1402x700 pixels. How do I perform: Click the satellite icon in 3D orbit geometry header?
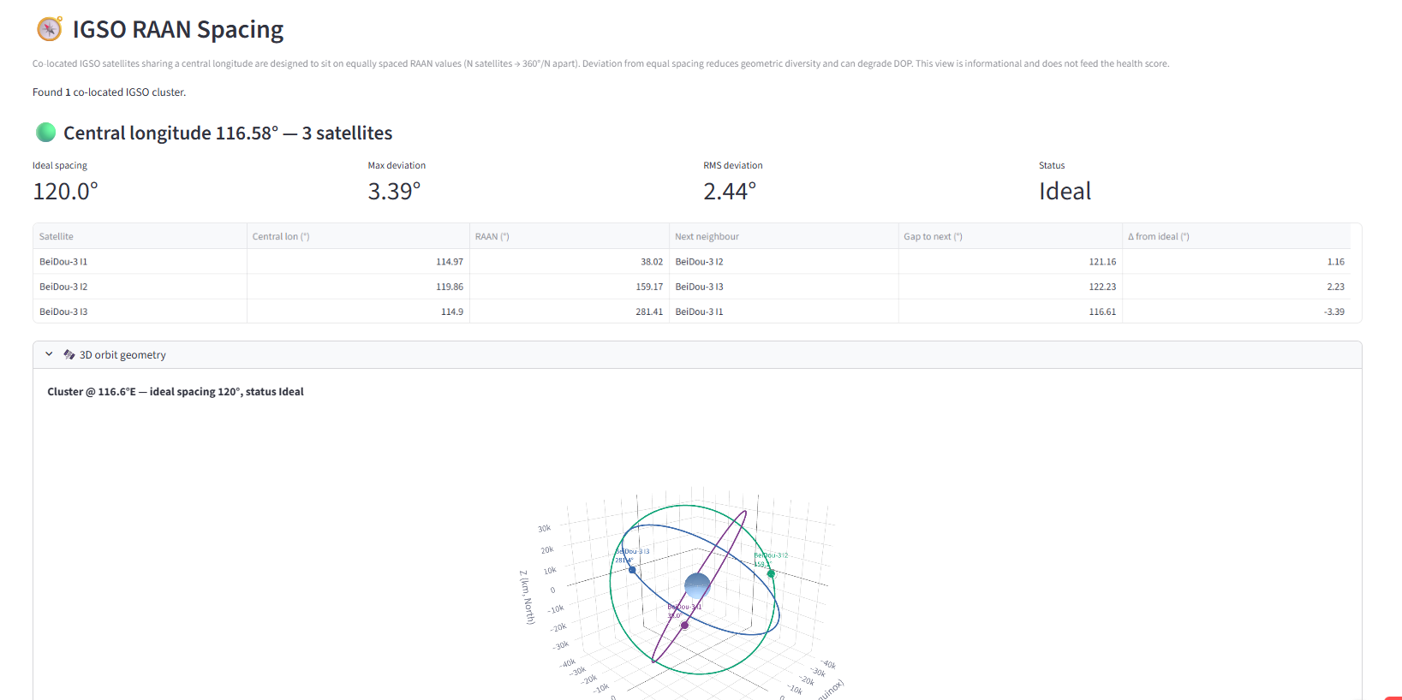click(x=69, y=354)
